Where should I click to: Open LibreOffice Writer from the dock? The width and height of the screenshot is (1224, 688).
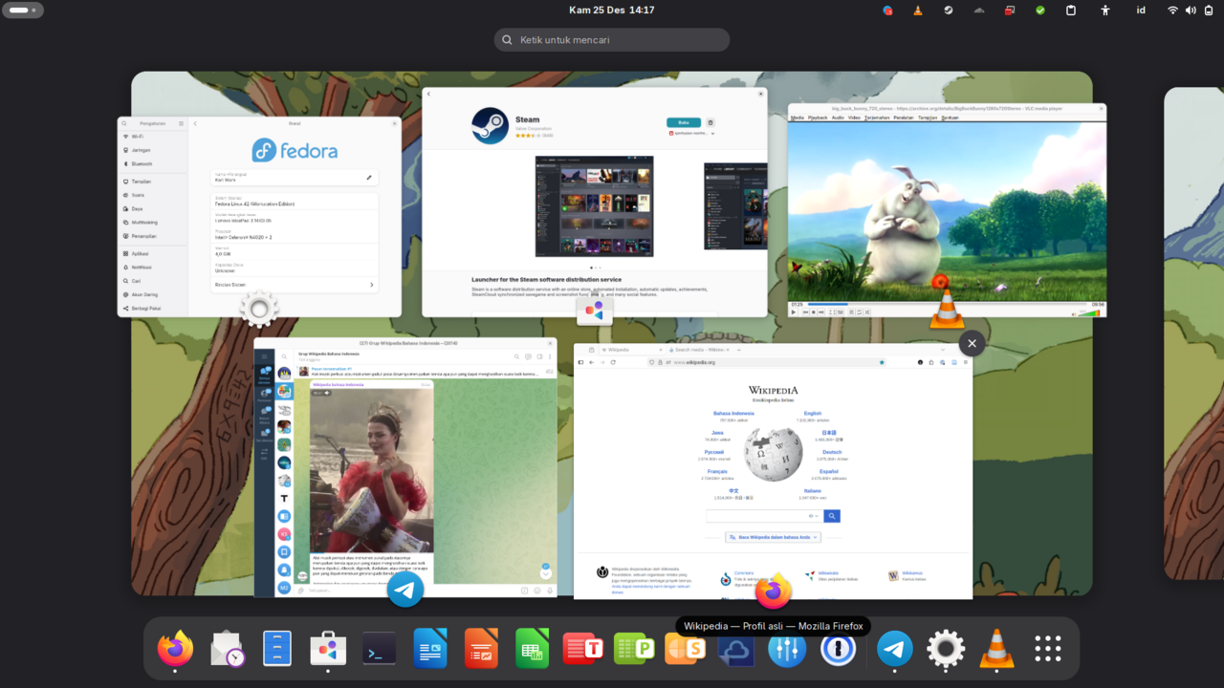430,650
